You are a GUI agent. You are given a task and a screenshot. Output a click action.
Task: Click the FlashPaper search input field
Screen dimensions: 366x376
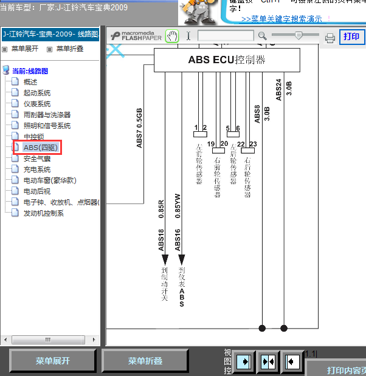coord(226,36)
